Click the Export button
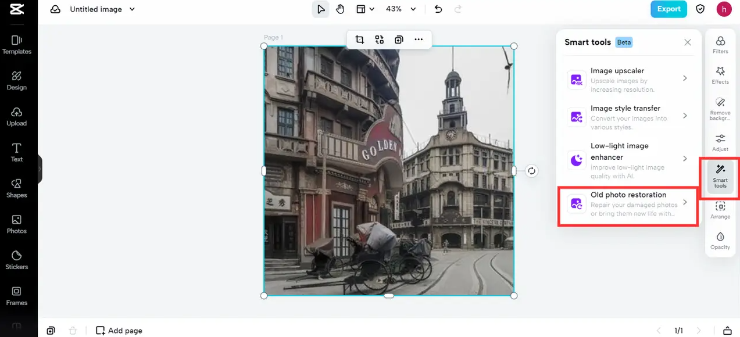The width and height of the screenshot is (740, 337). pyautogui.click(x=668, y=9)
